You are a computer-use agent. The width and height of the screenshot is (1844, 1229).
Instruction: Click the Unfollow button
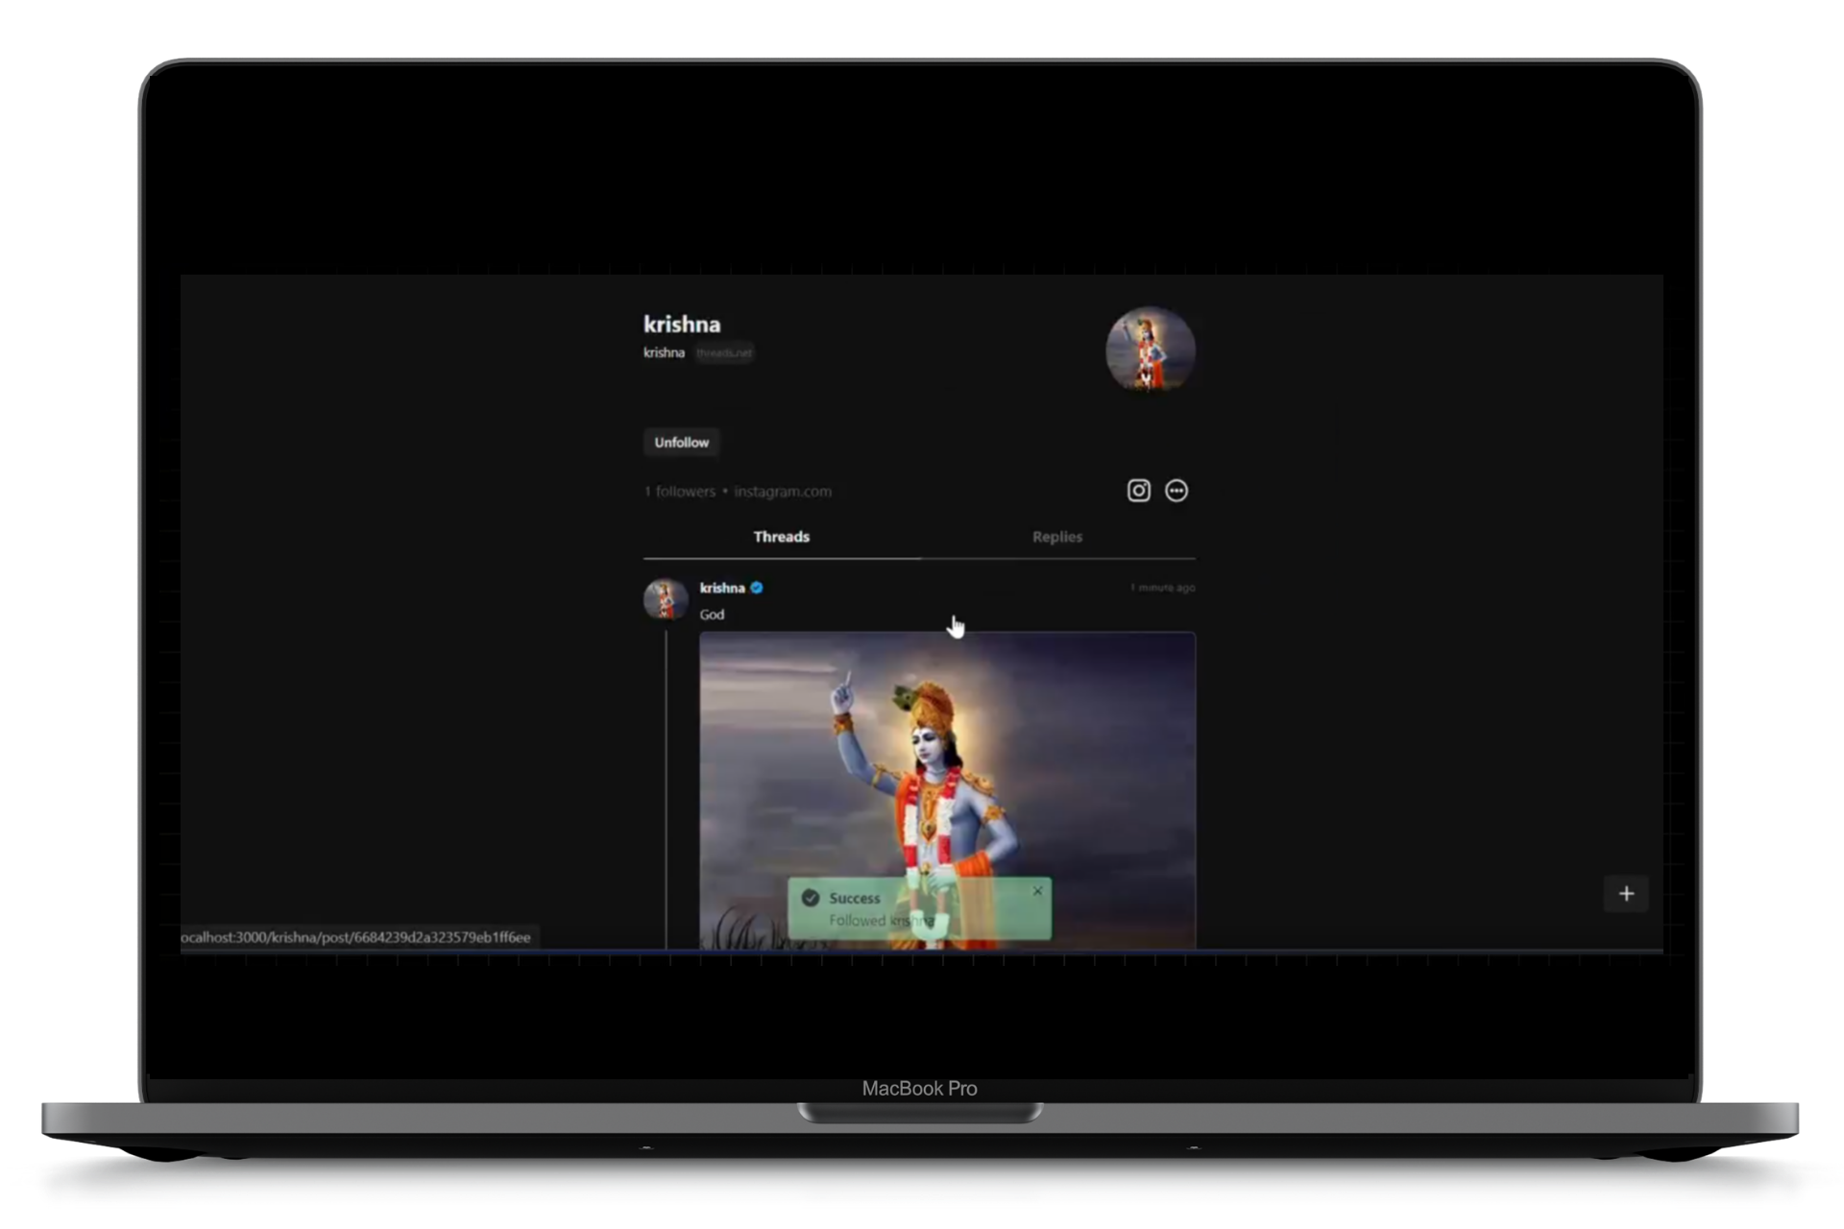tap(681, 443)
